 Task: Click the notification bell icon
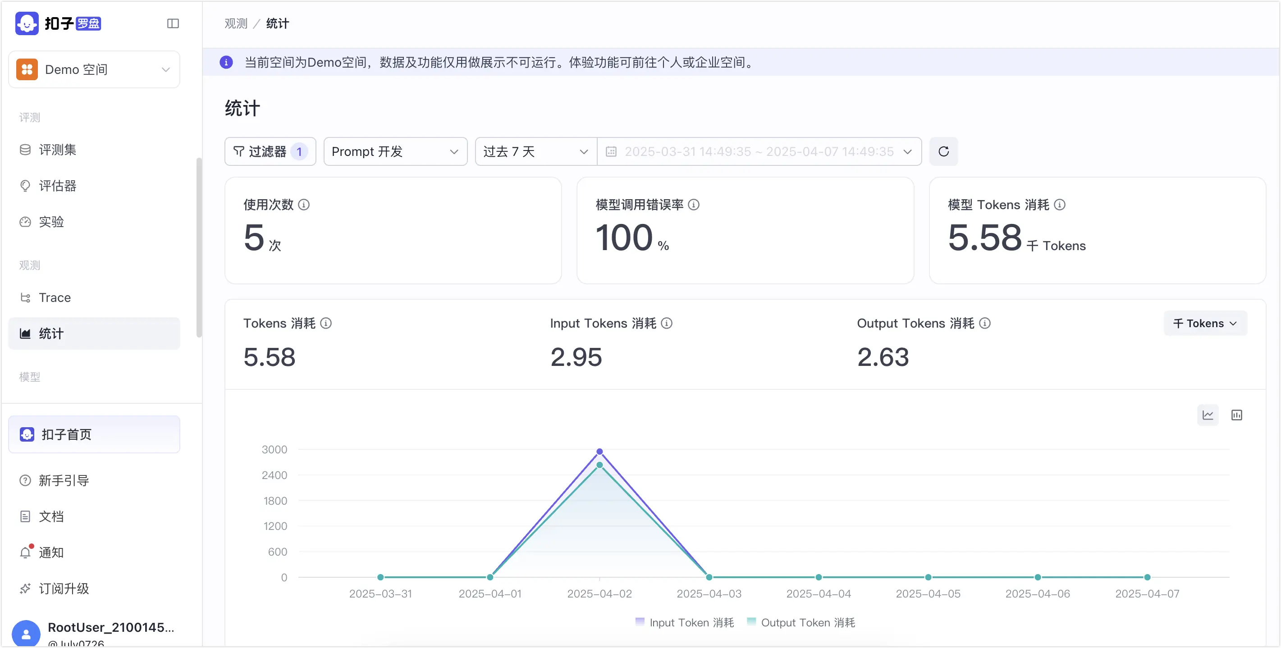tap(25, 552)
